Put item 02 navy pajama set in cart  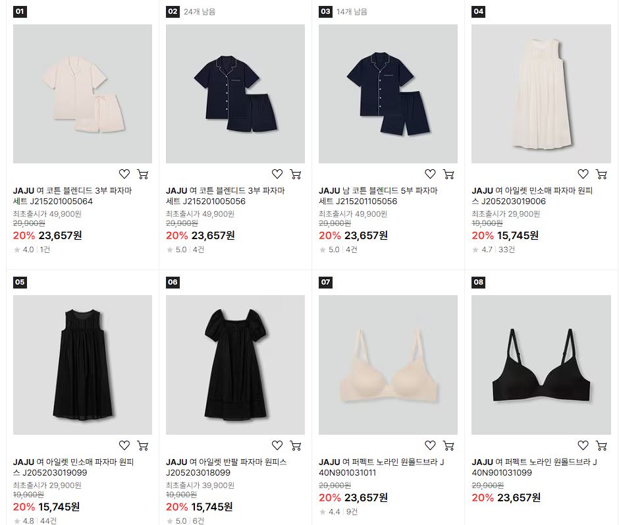(x=295, y=174)
